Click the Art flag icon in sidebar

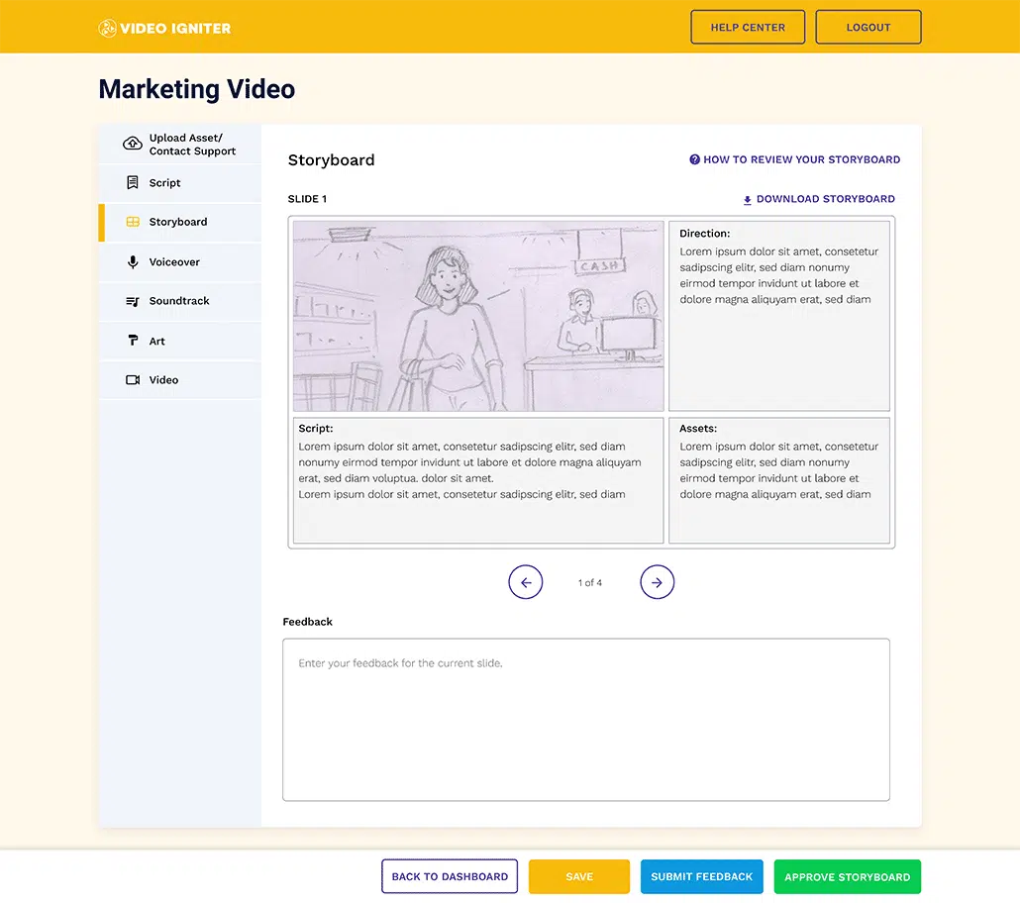(132, 340)
